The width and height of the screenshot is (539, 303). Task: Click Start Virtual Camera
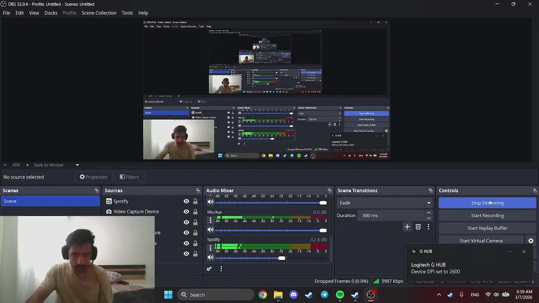[x=481, y=241]
